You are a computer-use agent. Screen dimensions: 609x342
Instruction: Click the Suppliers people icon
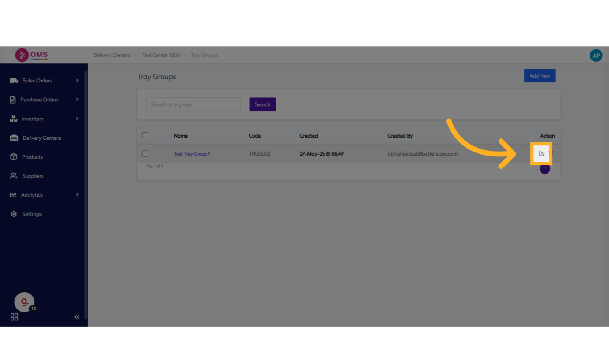click(x=14, y=176)
